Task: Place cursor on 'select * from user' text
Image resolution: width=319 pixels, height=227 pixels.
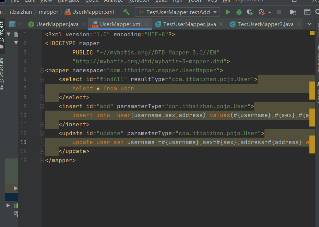Action: [103, 89]
